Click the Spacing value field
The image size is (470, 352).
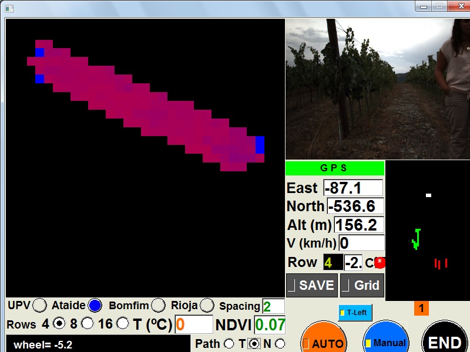[273, 306]
